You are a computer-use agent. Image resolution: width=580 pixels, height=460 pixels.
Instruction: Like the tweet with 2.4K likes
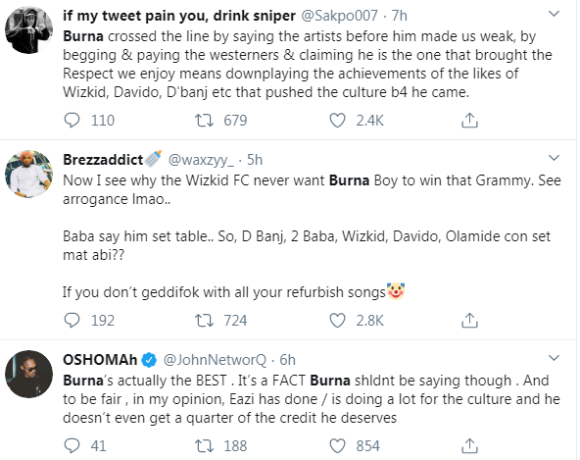pos(337,121)
